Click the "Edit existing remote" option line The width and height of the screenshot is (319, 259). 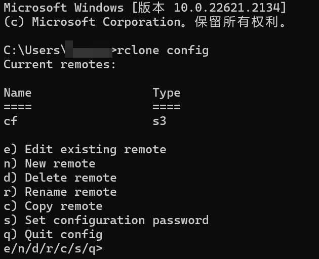pos(85,150)
